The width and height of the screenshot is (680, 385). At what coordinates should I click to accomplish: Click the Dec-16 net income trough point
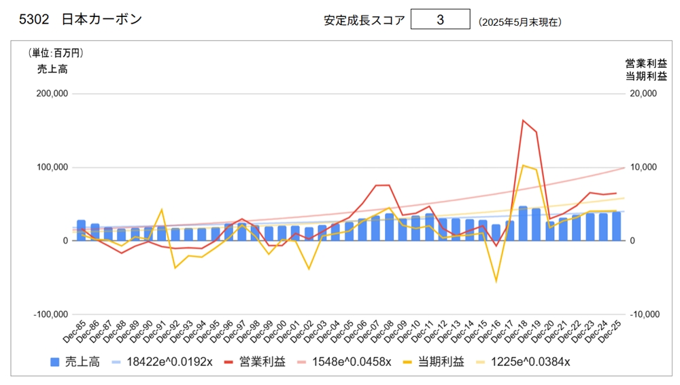pyautogui.click(x=496, y=282)
